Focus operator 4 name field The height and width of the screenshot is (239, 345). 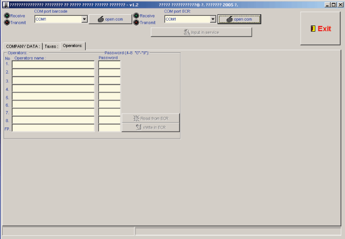[53, 88]
